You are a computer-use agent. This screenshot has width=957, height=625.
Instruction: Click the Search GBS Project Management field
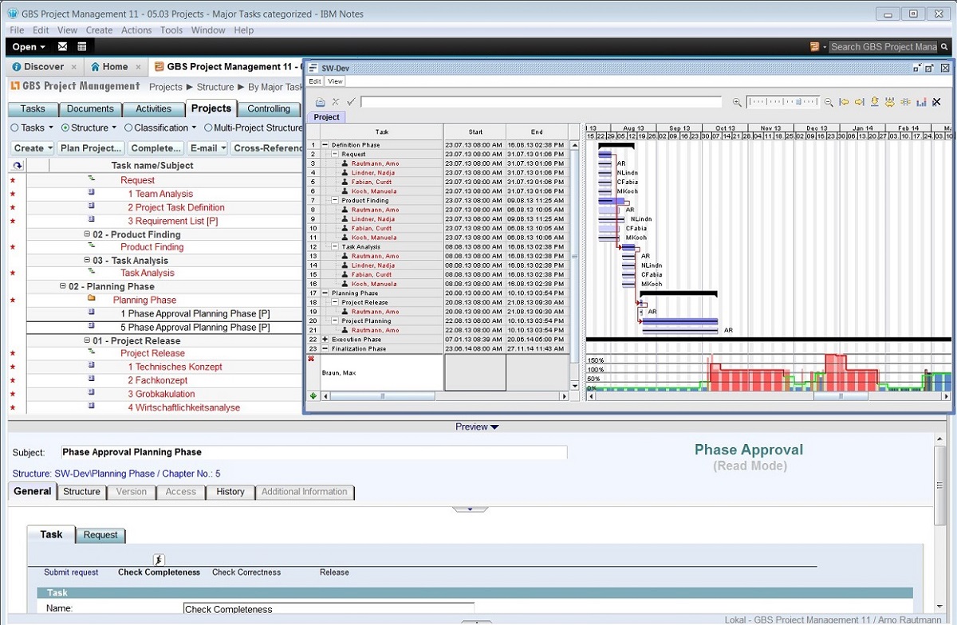coord(884,47)
